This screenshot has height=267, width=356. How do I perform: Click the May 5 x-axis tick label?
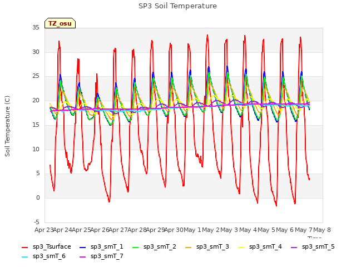[x=266, y=230]
